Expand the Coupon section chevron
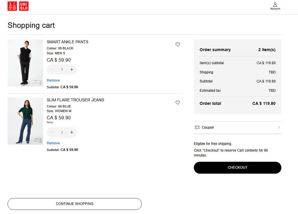Image resolution: width=298 pixels, height=214 pixels. pyautogui.click(x=279, y=127)
